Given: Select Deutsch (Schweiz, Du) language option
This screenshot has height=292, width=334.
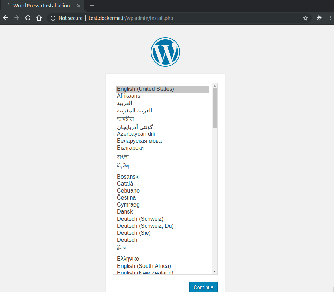Looking at the screenshot, I should coord(163,226).
